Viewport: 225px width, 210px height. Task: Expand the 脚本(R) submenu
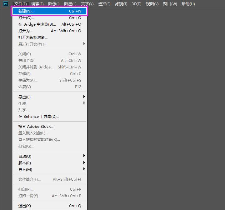50,163
